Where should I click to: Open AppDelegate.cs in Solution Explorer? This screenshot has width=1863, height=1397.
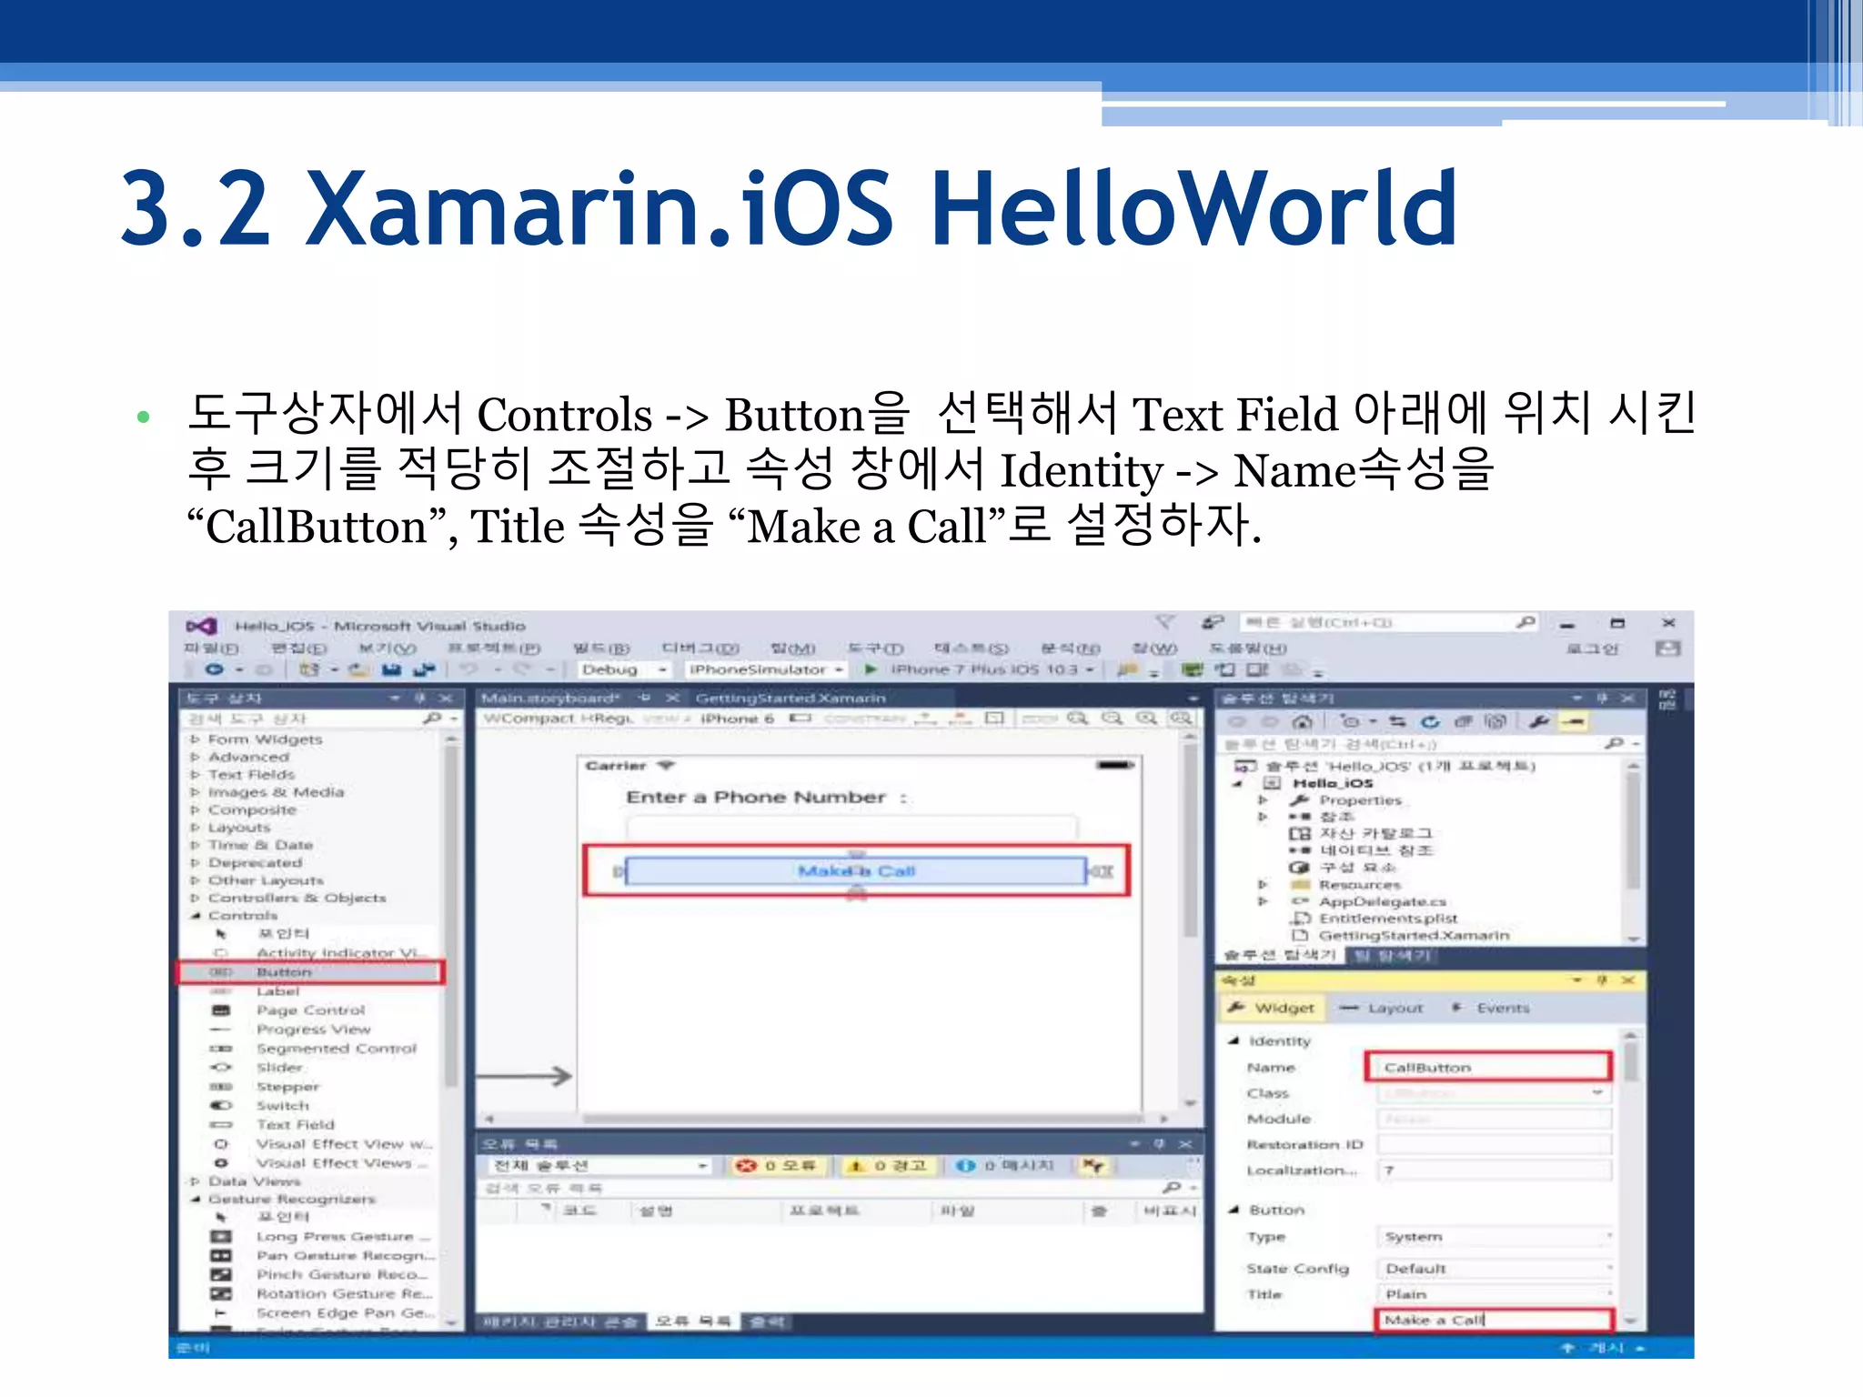(1382, 901)
